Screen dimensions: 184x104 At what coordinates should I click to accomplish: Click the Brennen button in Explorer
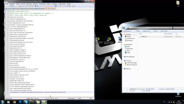pos(156,31)
